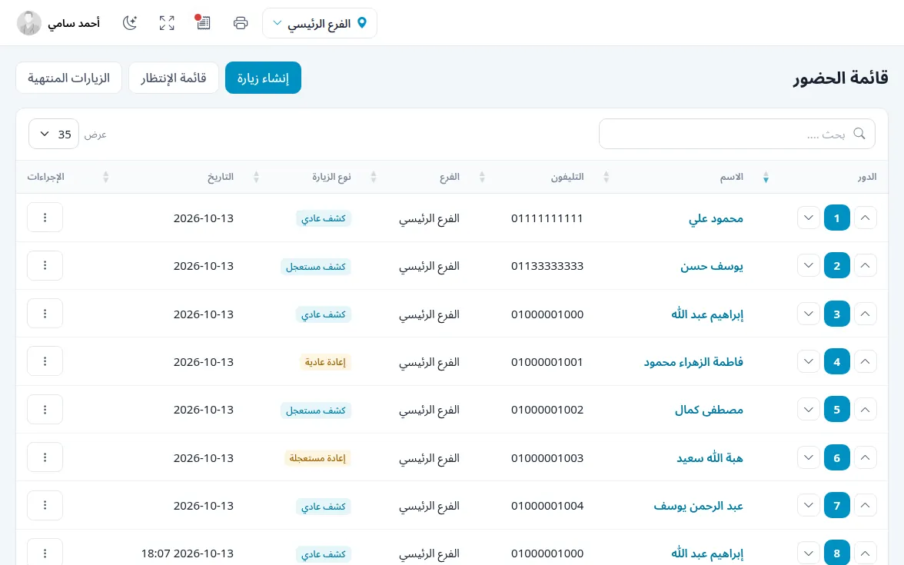
Task: Click in the بحث search field
Action: click(736, 134)
